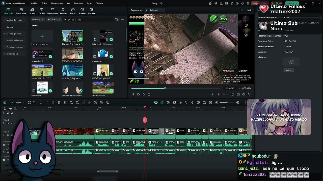Click the marker shield icon
This screenshot has height=181, width=323.
click(x=186, y=102)
